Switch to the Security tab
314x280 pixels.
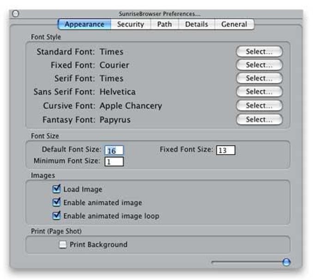(x=130, y=24)
